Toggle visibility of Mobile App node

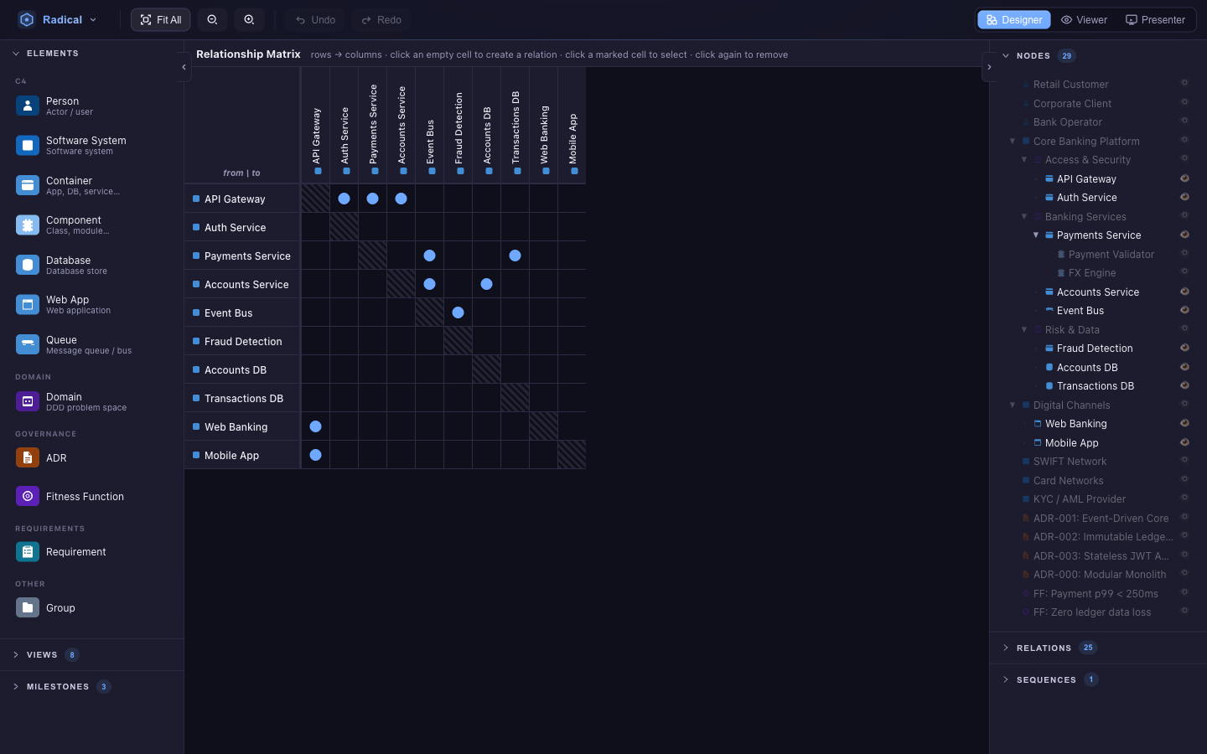click(1184, 442)
